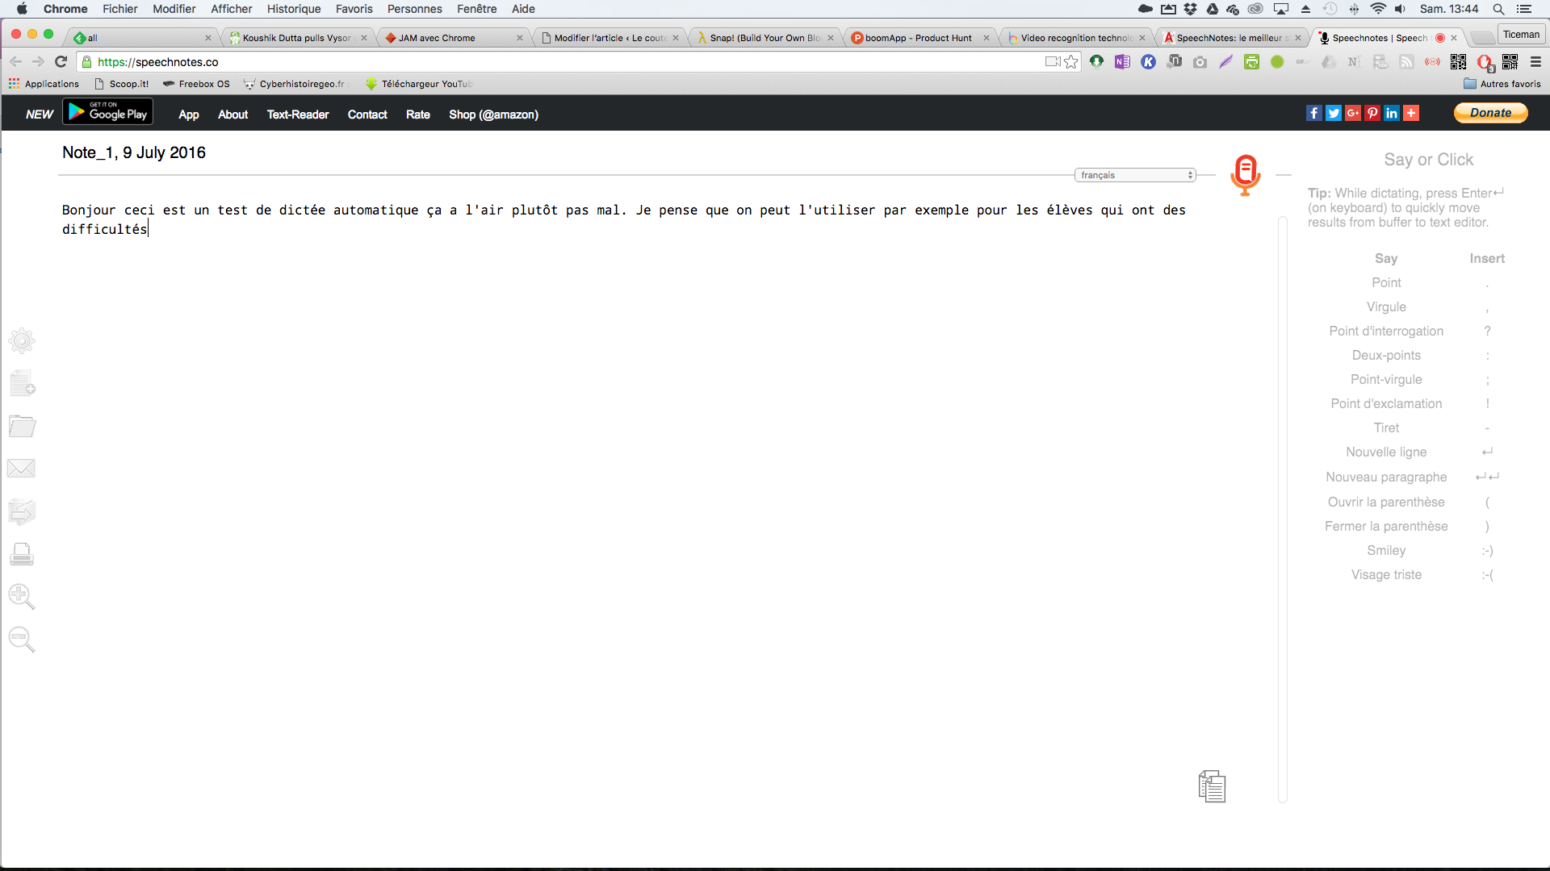The image size is (1550, 871).
Task: Click the Facebook share icon
Action: 1313,113
